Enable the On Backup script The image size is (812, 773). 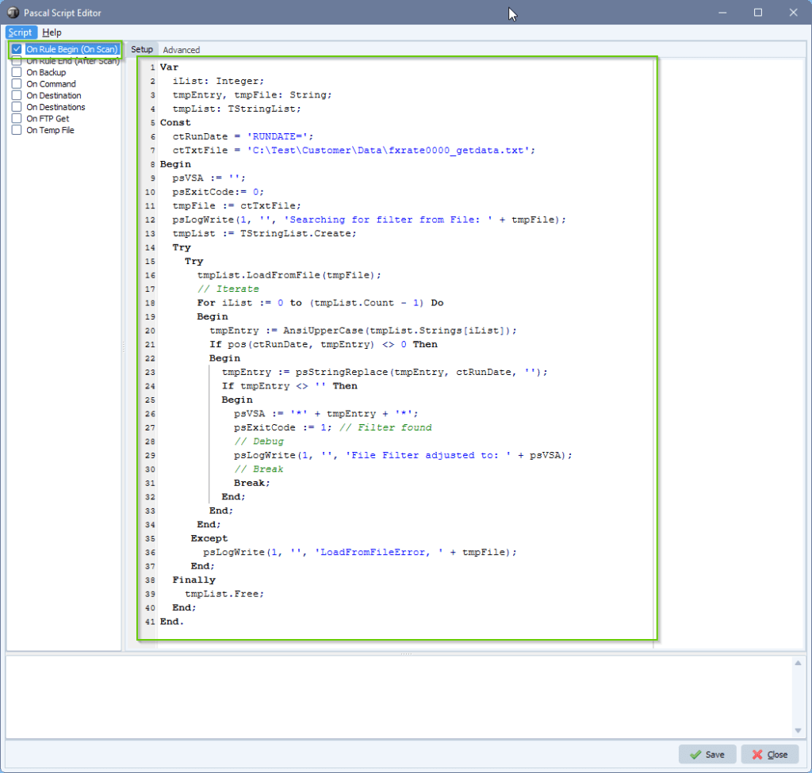point(16,72)
